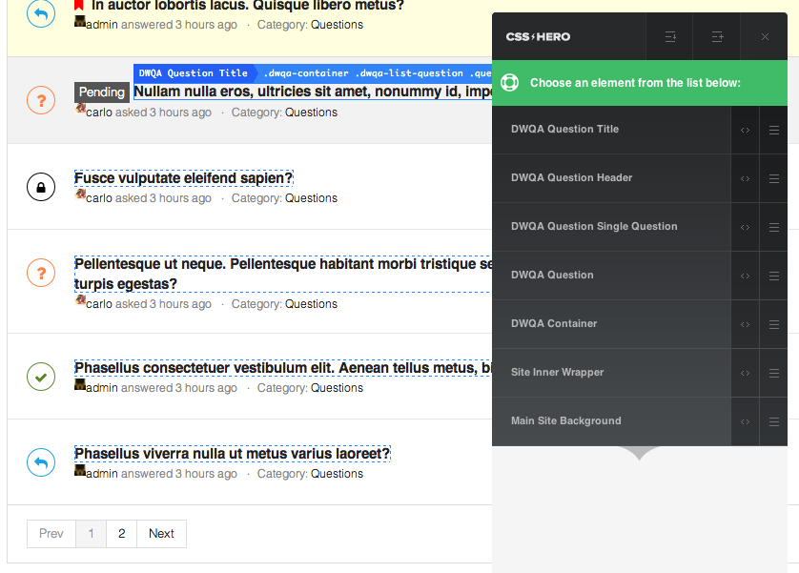This screenshot has height=573, width=799.
Task: Click Questions category under Fusce vulputate question
Action: [311, 198]
